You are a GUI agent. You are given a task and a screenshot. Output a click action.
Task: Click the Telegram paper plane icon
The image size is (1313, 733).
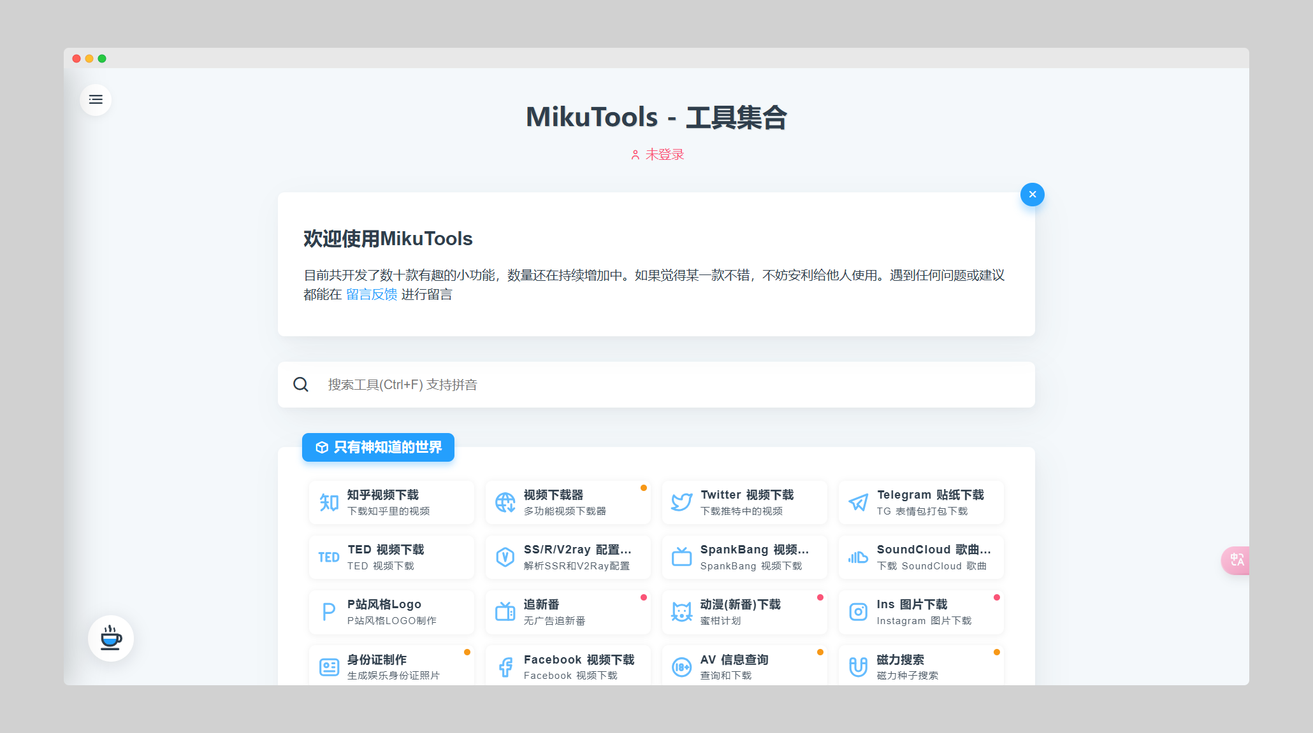click(x=859, y=502)
